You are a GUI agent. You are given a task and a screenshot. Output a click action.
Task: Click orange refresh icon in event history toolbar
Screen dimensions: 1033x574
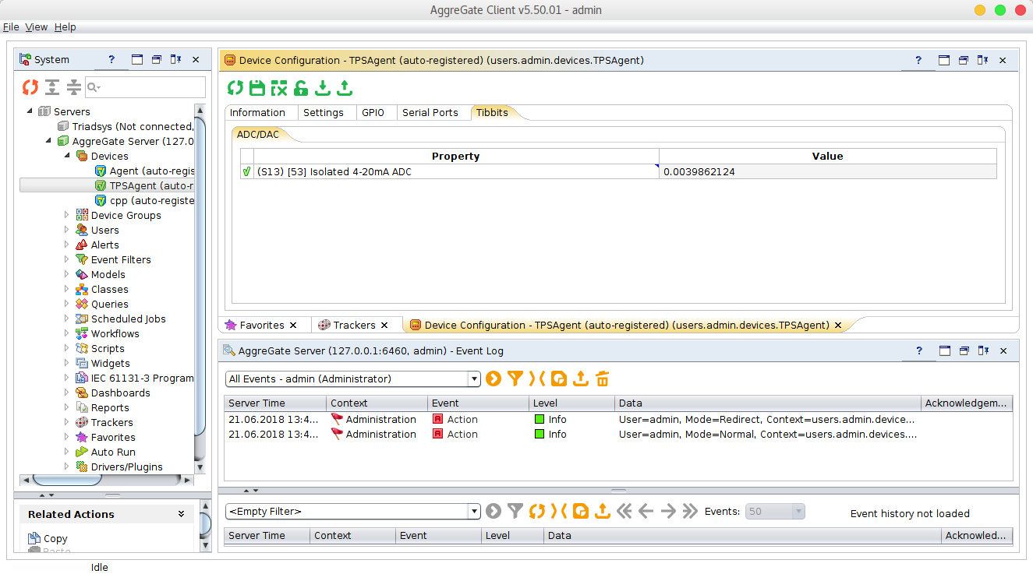(536, 511)
